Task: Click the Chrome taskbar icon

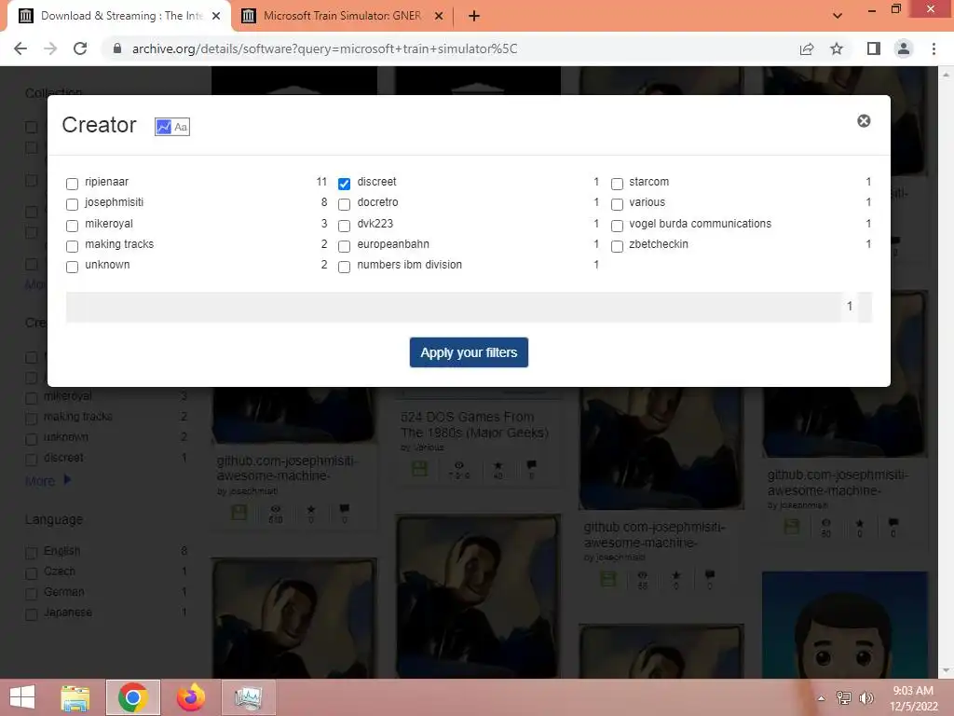Action: [x=132, y=697]
